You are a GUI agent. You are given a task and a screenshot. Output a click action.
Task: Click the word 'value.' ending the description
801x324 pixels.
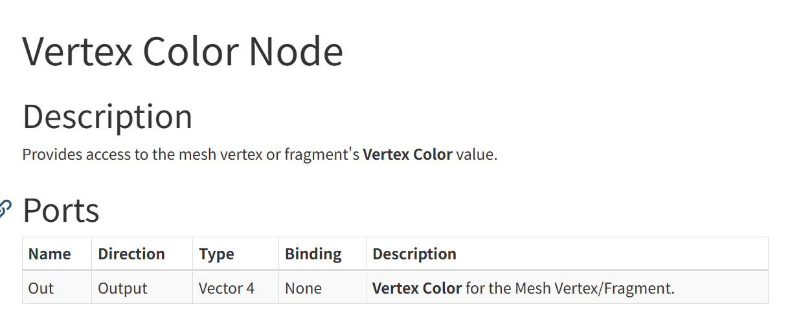[x=477, y=155]
